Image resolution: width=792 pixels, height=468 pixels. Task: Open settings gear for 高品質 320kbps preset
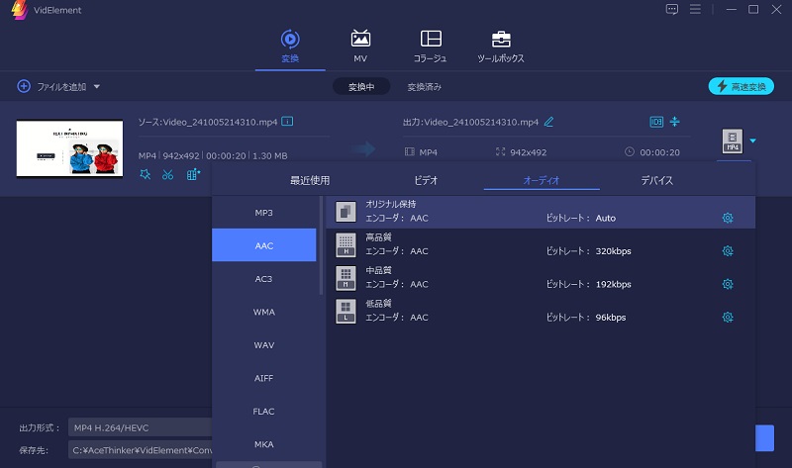coord(728,251)
